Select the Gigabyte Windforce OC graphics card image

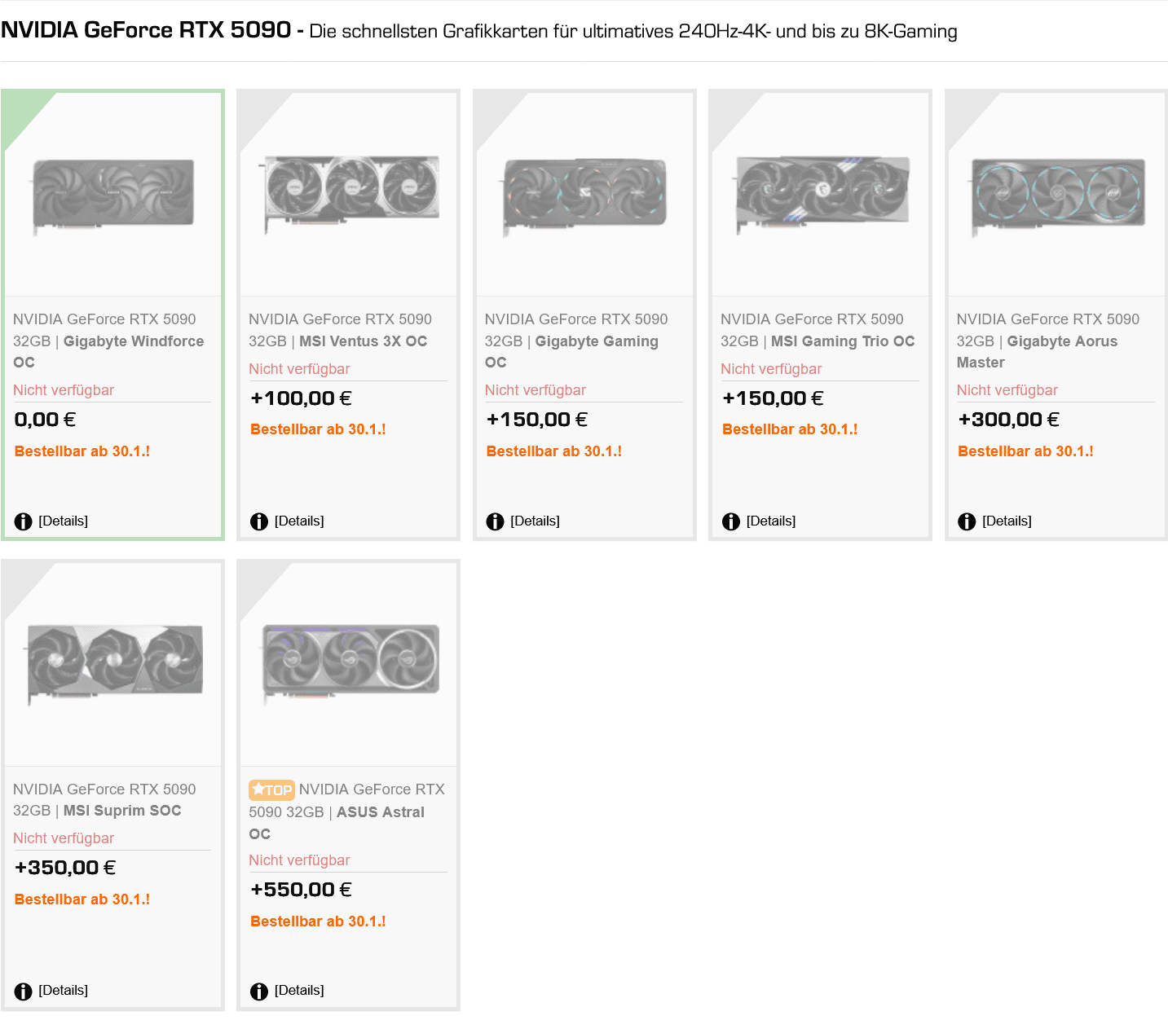coord(113,195)
